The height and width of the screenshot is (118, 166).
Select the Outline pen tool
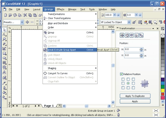(4, 88)
